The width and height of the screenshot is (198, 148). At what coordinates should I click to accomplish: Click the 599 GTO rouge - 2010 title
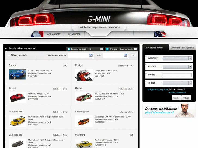coord(38,94)
